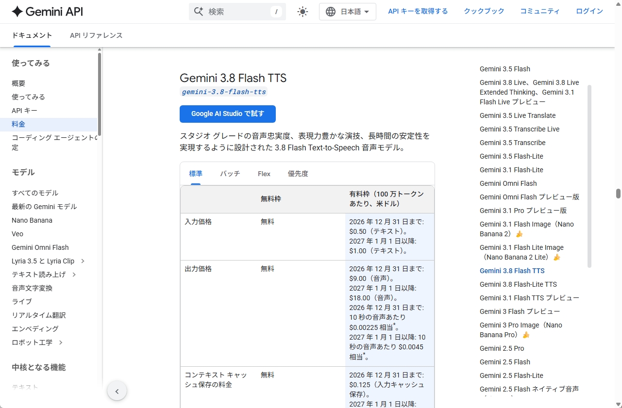Click the Gemini API logo
Screen dimensions: 622x408
coord(47,12)
